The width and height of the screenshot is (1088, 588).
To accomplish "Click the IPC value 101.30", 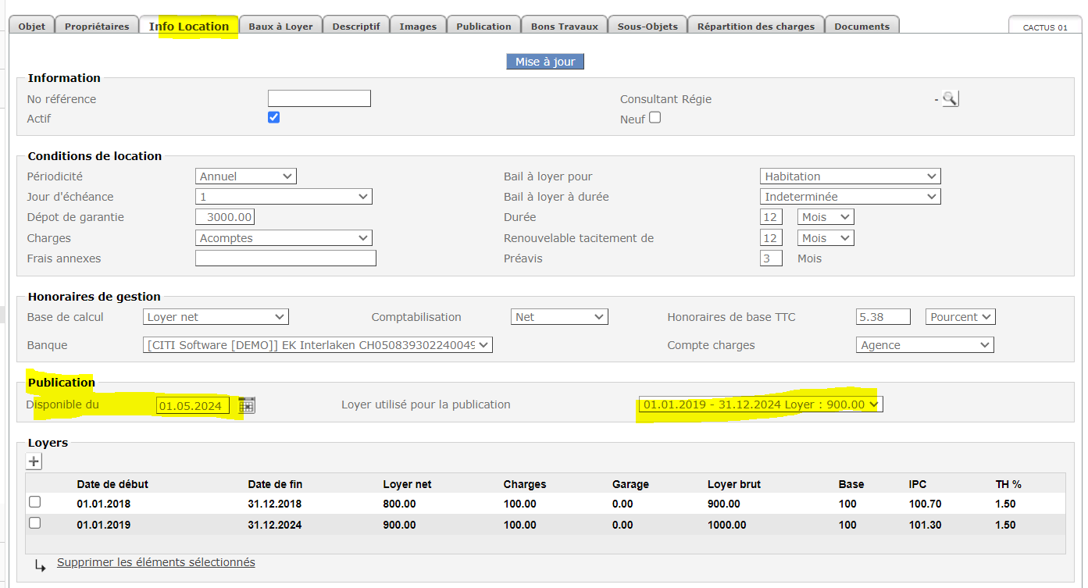I will tap(925, 525).
